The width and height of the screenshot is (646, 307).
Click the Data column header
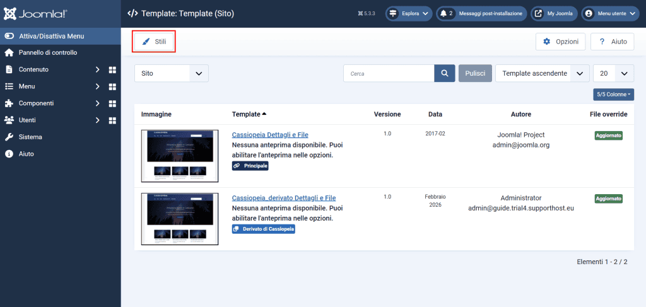[x=435, y=114]
